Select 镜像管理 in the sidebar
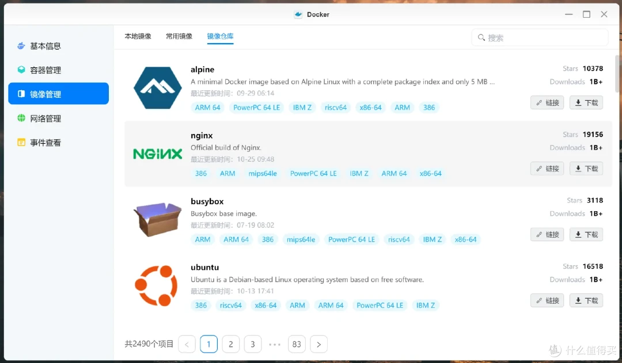Image resolution: width=622 pixels, height=363 pixels. pyautogui.click(x=58, y=94)
